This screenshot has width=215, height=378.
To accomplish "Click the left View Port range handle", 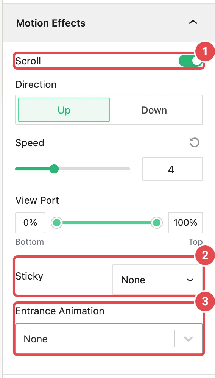I will point(57,222).
